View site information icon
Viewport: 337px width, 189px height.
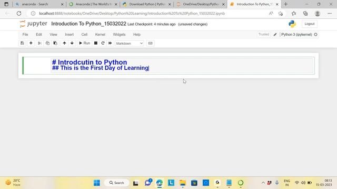coord(33,13)
